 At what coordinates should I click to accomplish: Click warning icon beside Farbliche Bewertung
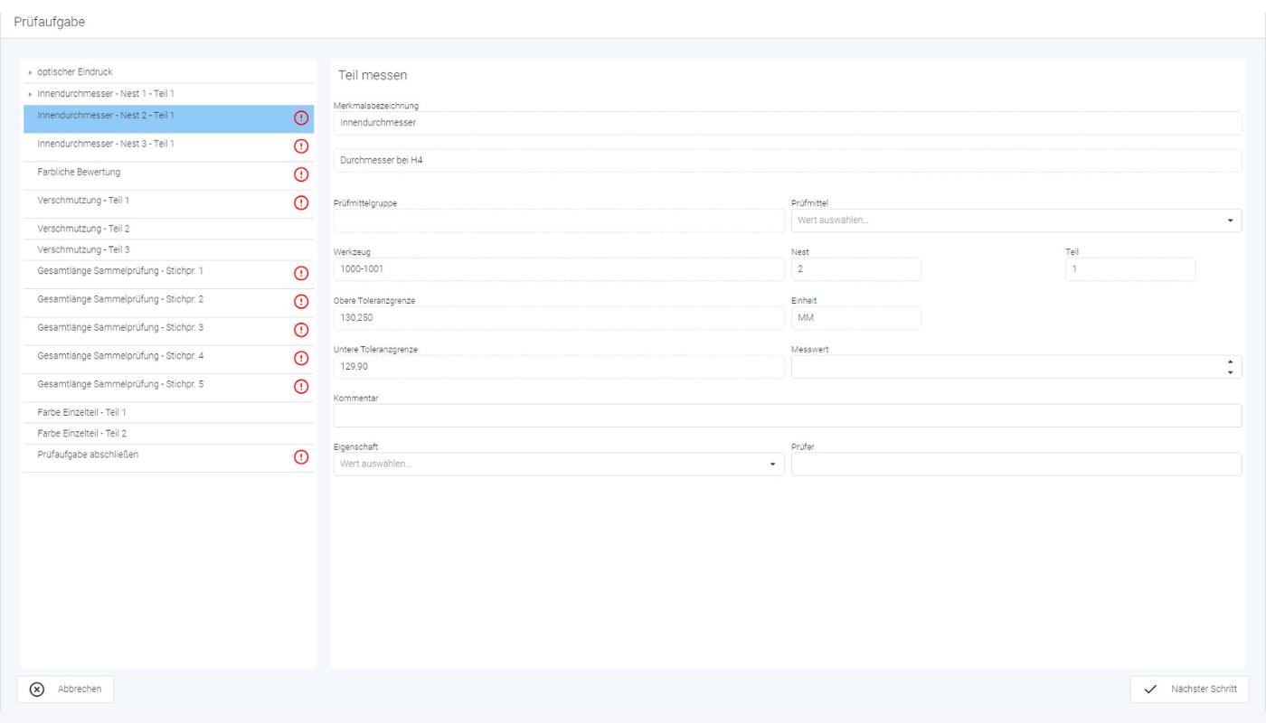tap(302, 174)
